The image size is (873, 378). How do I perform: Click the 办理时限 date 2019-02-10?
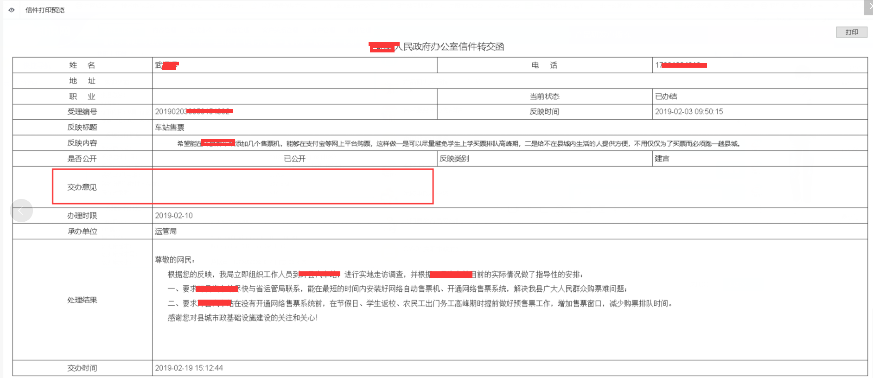(x=174, y=216)
